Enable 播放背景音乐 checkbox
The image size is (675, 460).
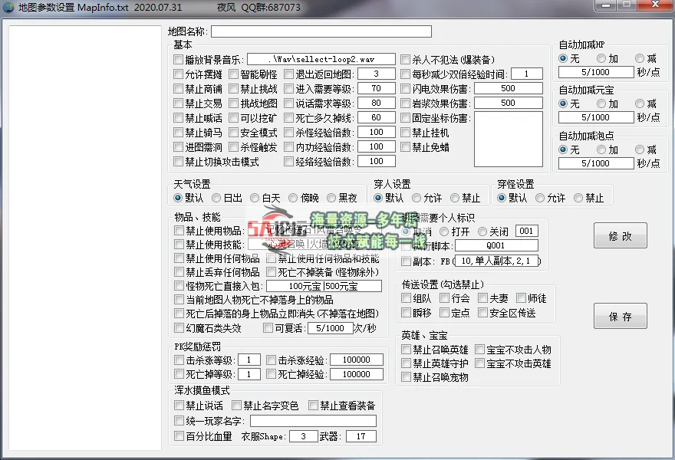click(x=178, y=59)
